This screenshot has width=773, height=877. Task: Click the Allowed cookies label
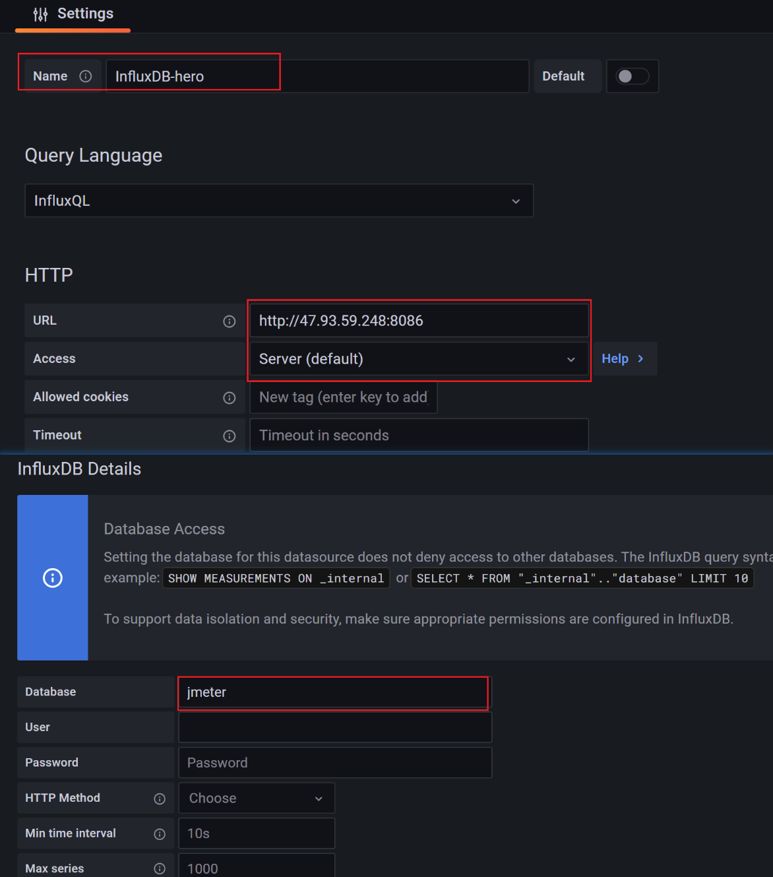[81, 397]
